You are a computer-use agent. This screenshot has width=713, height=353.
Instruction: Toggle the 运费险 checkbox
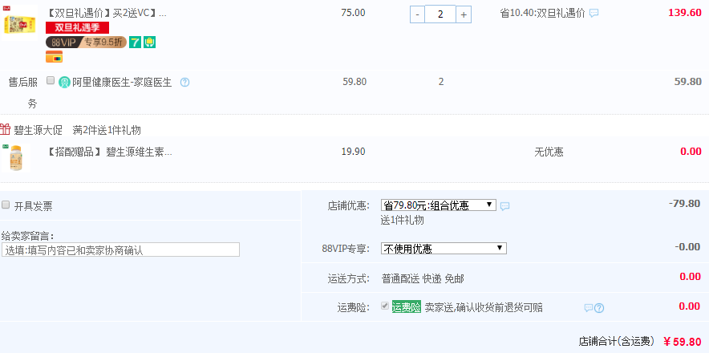385,306
